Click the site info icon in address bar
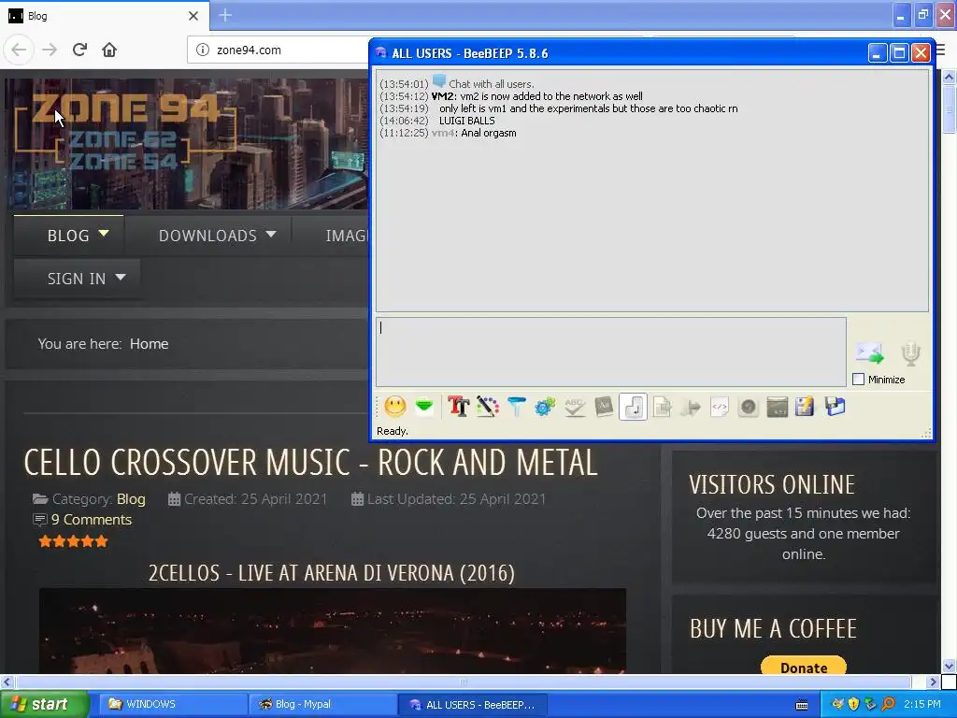Image resolution: width=957 pixels, height=718 pixels. click(x=203, y=50)
